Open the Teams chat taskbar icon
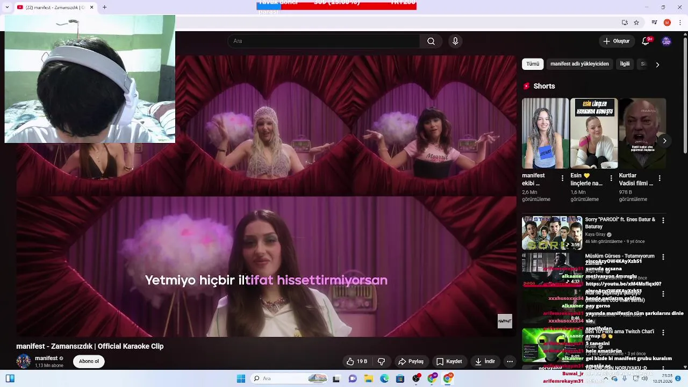The width and height of the screenshot is (688, 387). pyautogui.click(x=353, y=378)
